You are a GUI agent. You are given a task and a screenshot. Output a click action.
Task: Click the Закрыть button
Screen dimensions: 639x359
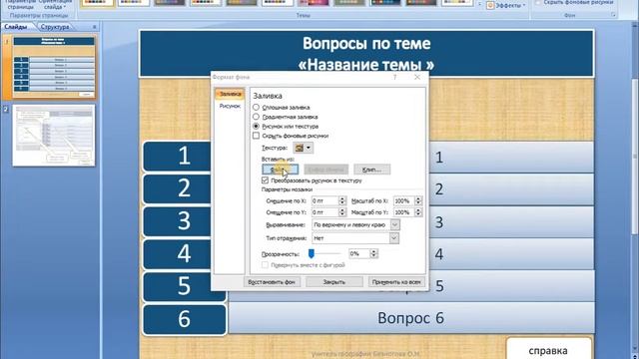(334, 281)
